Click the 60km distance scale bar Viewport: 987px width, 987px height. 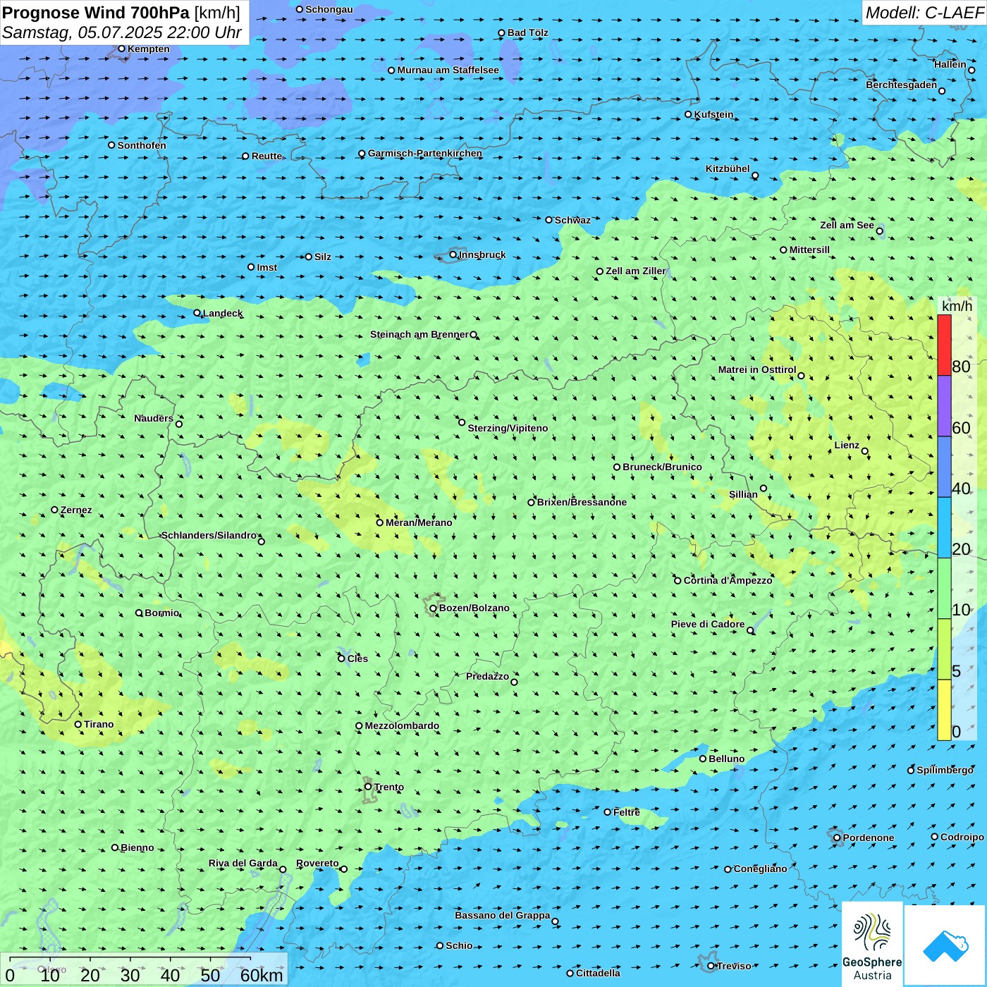click(130, 959)
